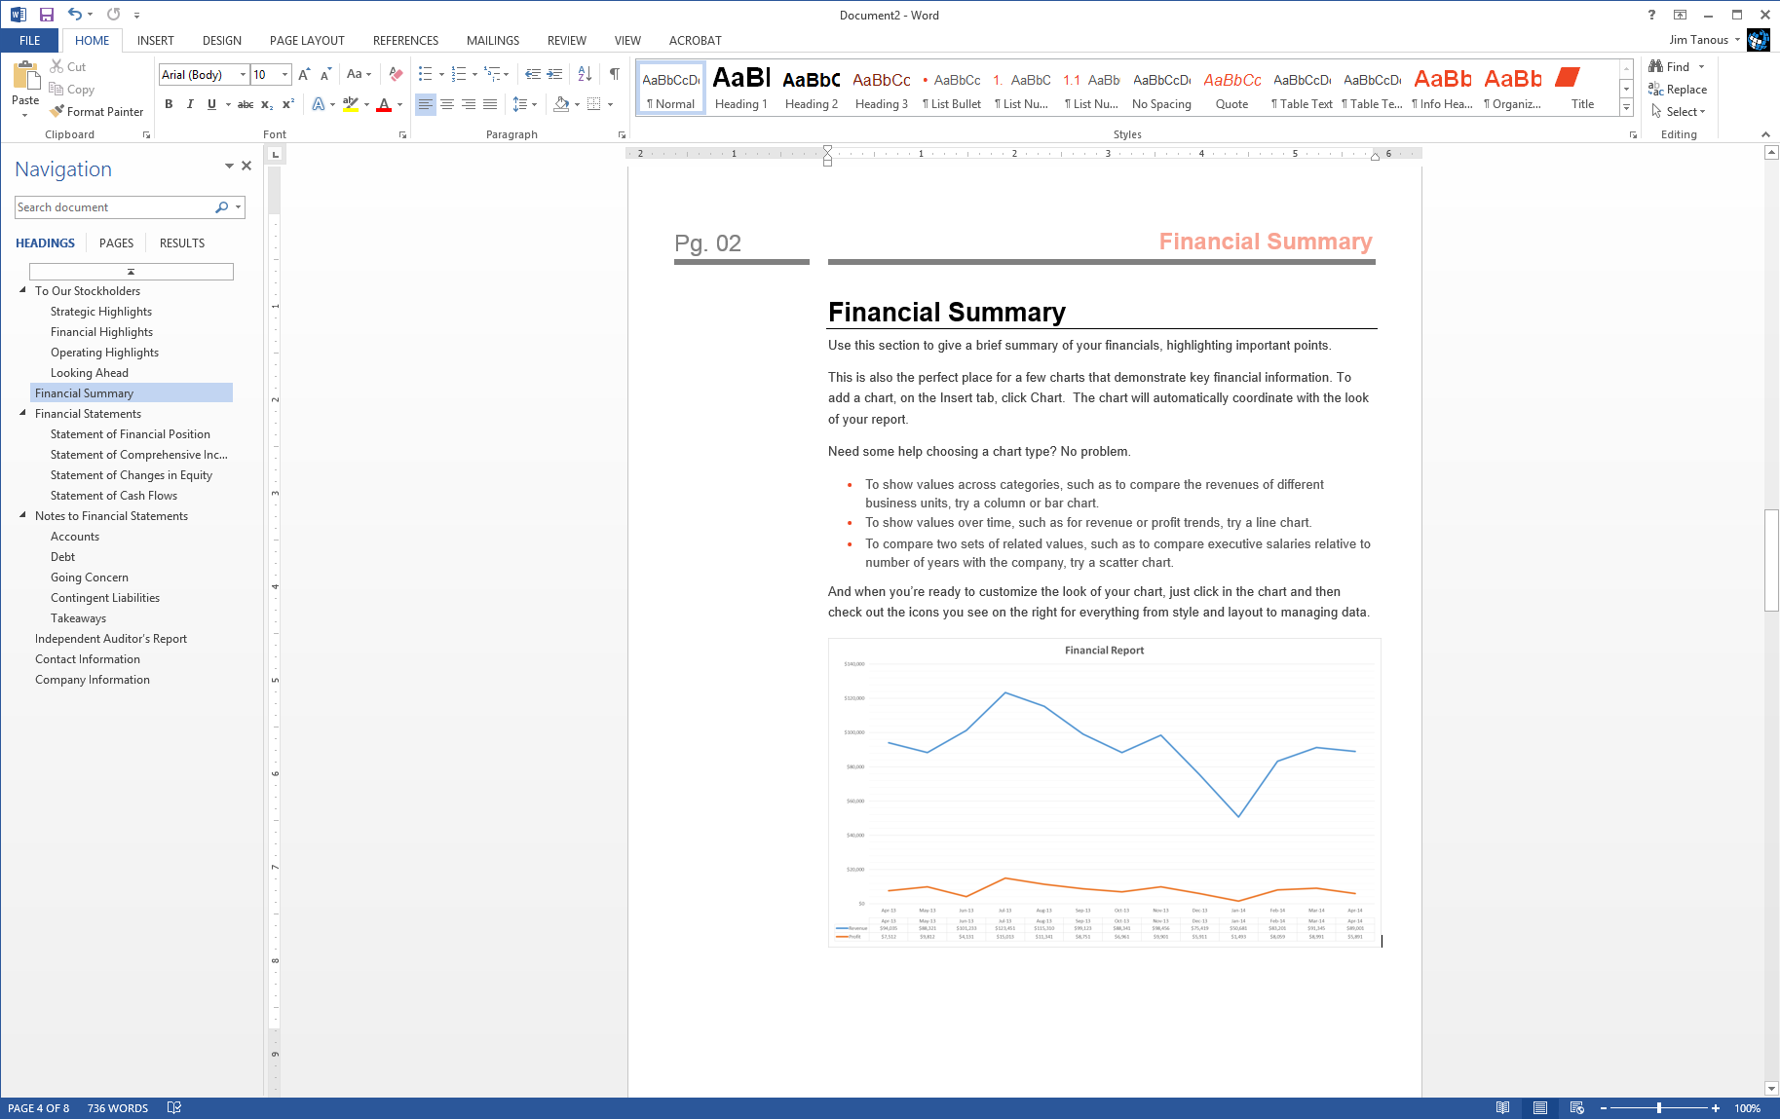Click the zoom slider handle

[x=1659, y=1108]
